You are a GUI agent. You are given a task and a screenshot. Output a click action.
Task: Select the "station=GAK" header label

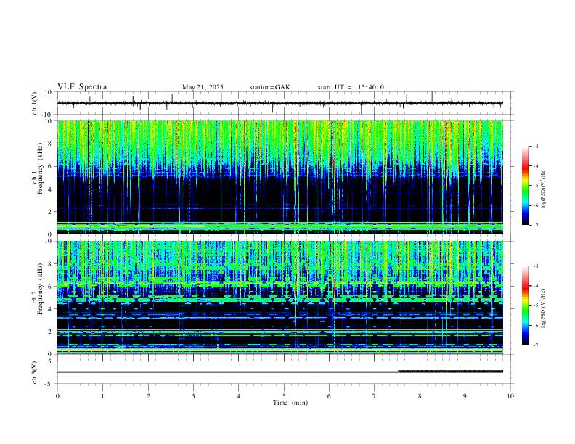270,87
